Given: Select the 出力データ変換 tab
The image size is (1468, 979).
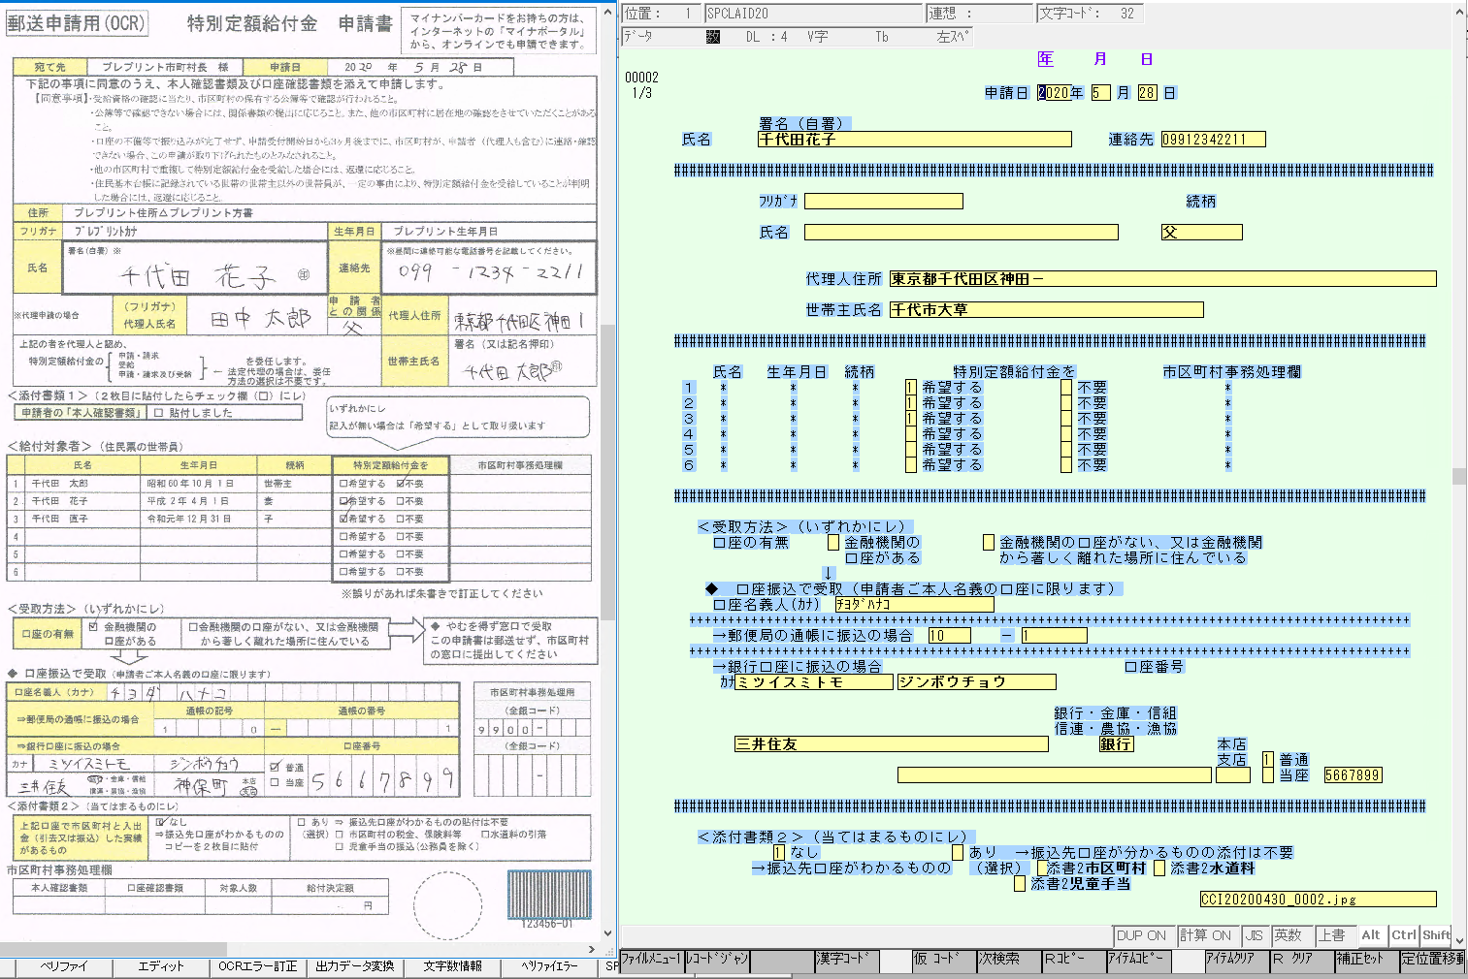Looking at the screenshot, I should pyautogui.click(x=355, y=966).
